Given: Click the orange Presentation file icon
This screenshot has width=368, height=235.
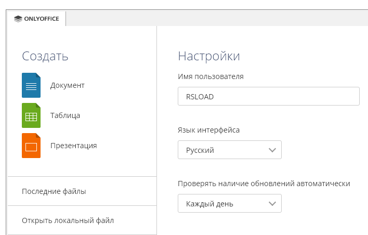Looking at the screenshot, I should click(x=31, y=146).
